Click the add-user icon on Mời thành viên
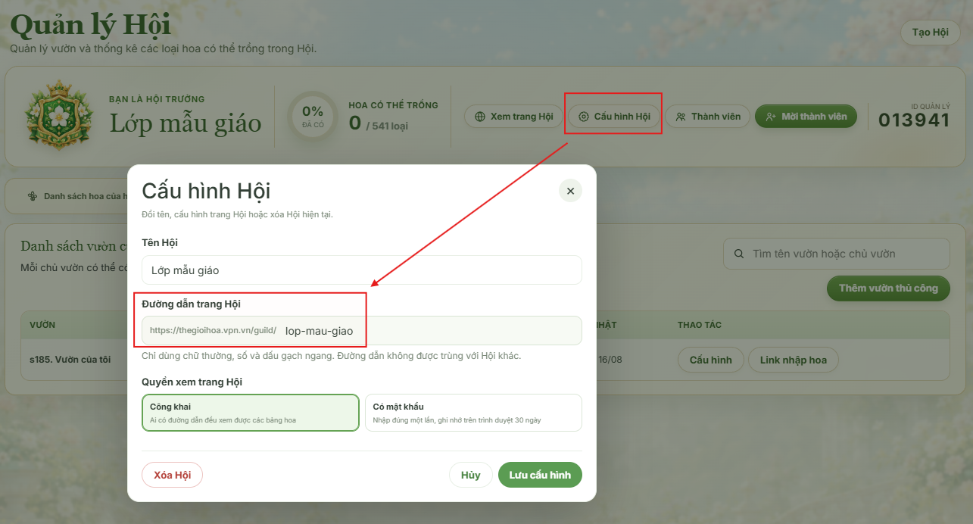The height and width of the screenshot is (524, 973). [x=771, y=117]
